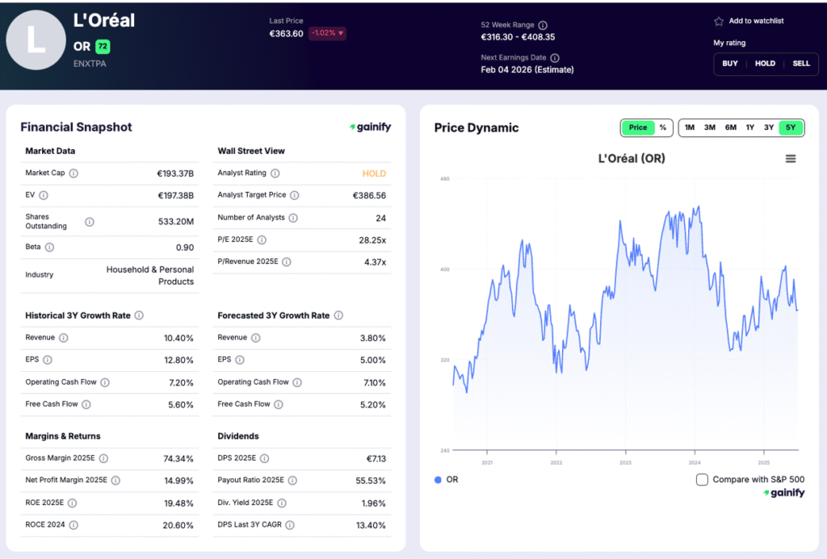Click the info icon beside Beta
The width and height of the screenshot is (827, 559).
49,247
